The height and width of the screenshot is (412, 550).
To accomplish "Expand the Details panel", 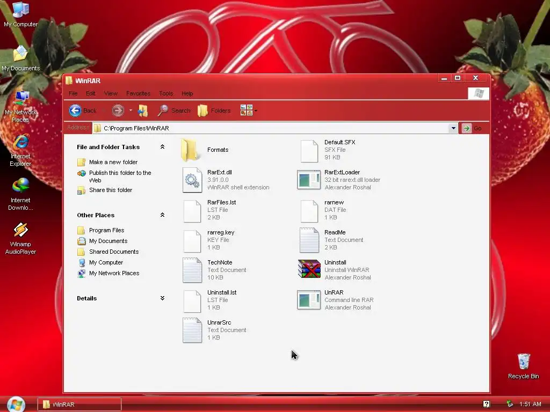I will (x=162, y=298).
